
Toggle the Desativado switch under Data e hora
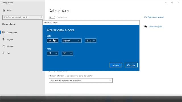click(x=52, y=18)
